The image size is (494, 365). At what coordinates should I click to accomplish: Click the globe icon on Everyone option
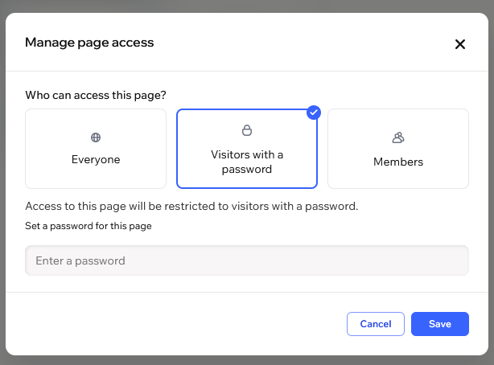click(x=96, y=137)
